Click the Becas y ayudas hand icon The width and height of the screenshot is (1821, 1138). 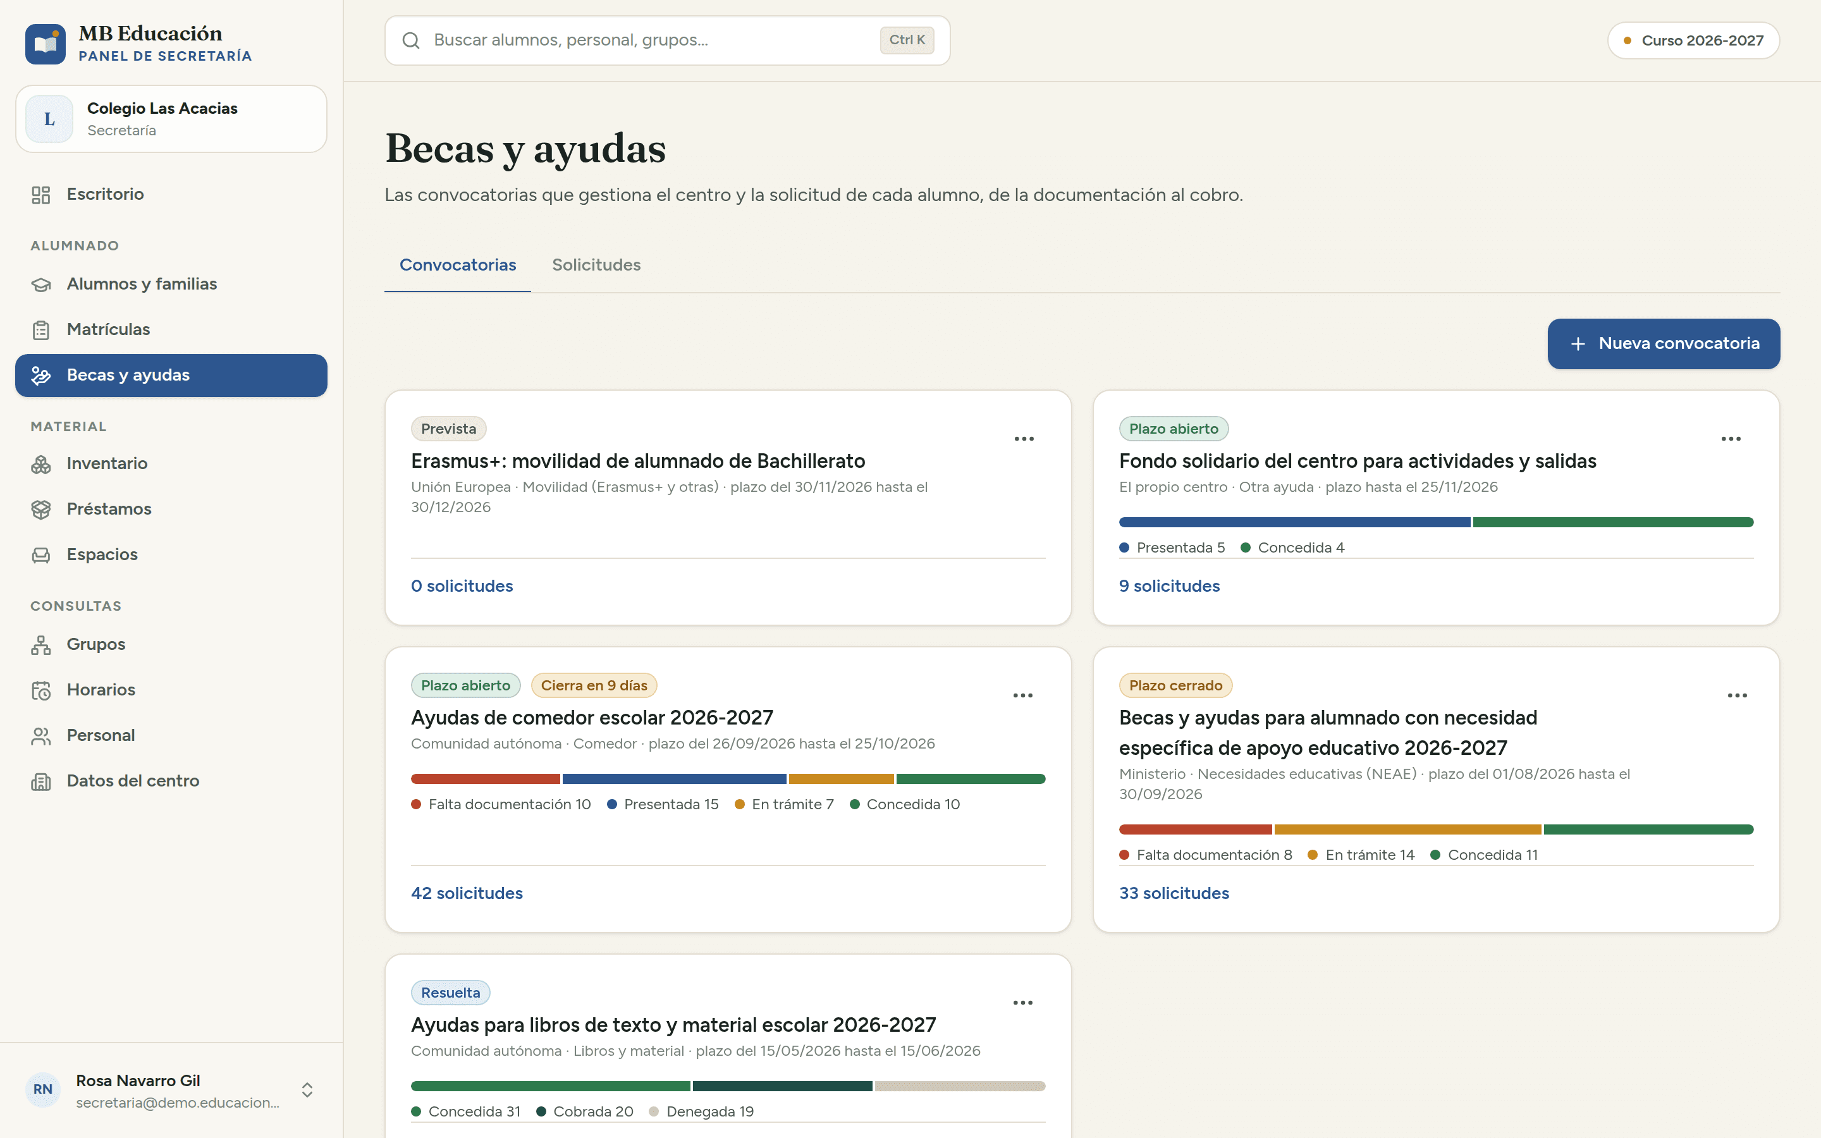tap(40, 376)
